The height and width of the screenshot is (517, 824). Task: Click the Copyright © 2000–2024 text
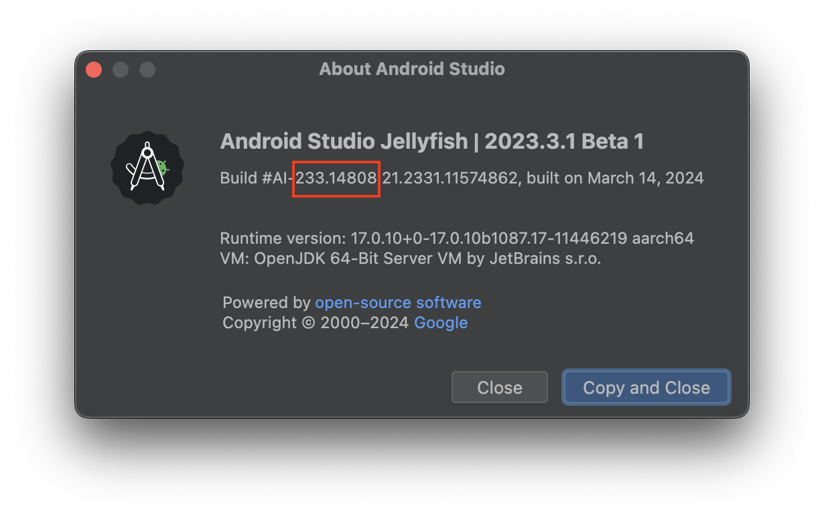pyautogui.click(x=316, y=323)
